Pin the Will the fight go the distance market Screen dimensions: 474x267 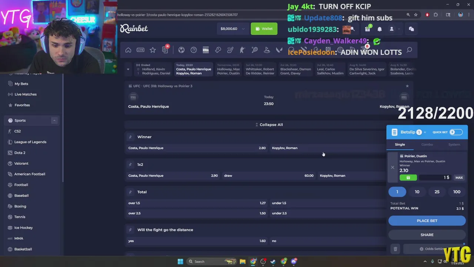click(130, 230)
